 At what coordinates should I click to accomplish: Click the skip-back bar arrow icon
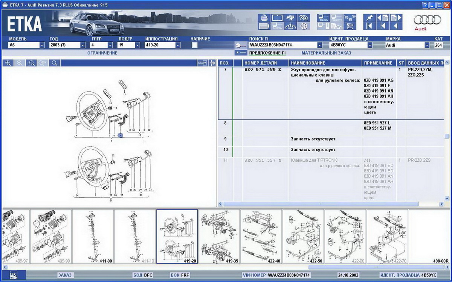click(x=383, y=26)
